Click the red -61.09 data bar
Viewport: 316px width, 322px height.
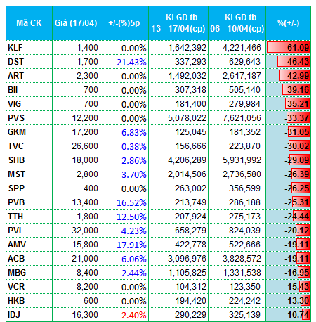(x=289, y=47)
